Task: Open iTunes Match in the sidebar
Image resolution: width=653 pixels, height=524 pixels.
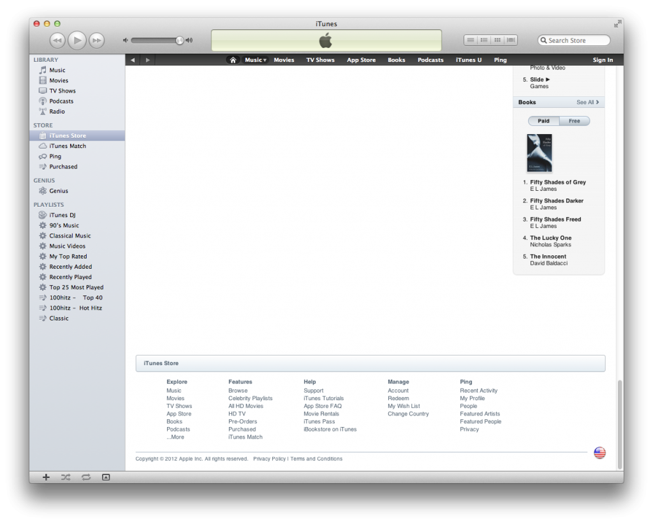Action: 77,146
